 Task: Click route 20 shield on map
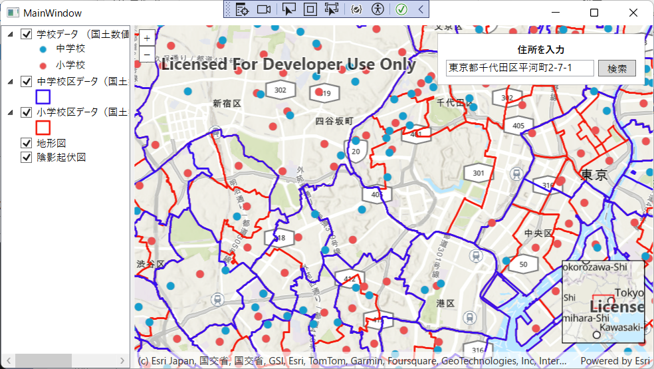[356, 151]
